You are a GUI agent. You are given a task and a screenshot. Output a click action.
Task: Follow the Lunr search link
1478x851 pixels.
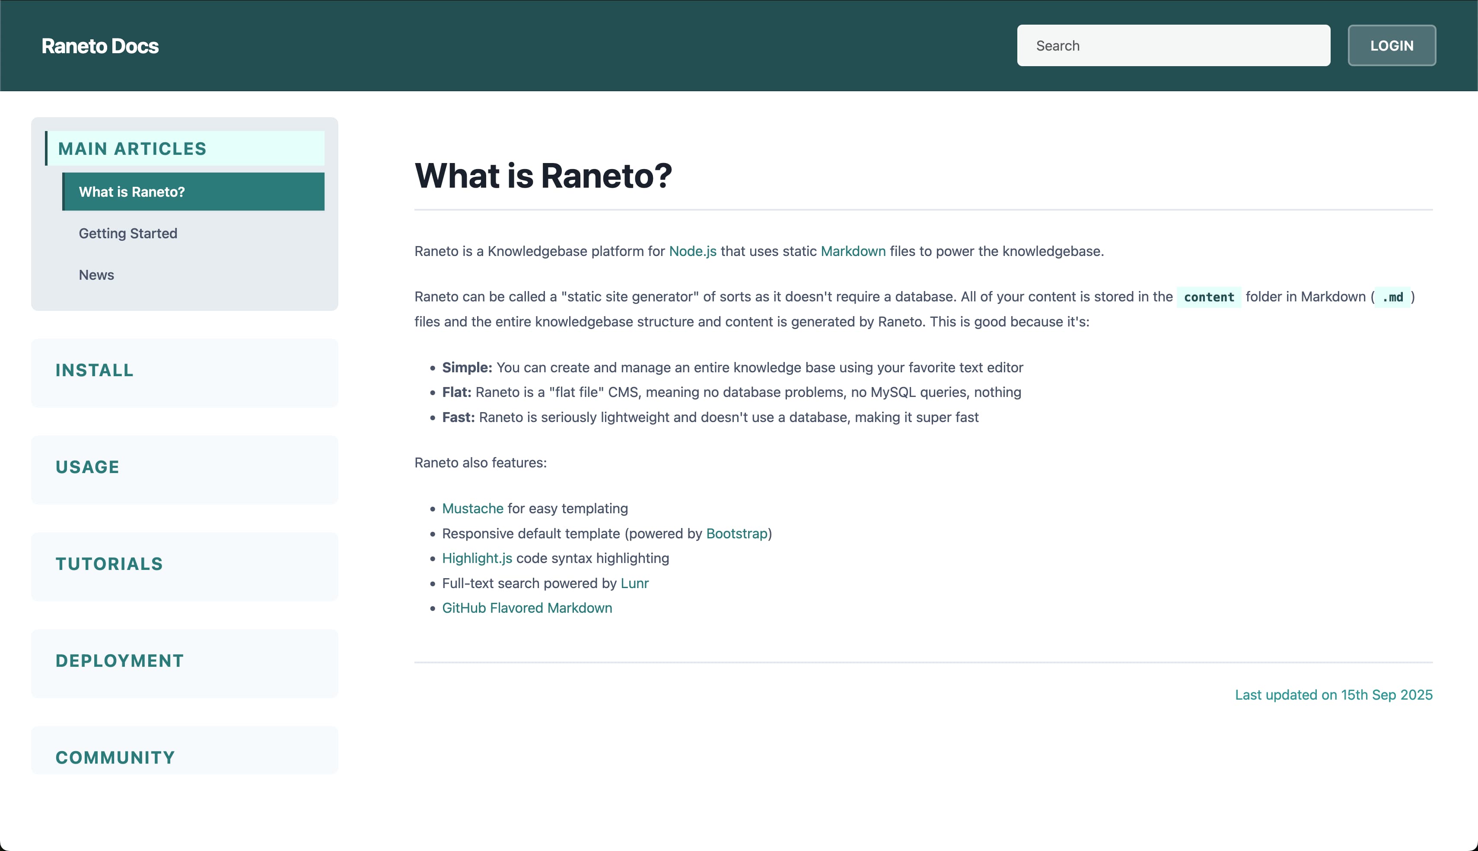coord(634,583)
